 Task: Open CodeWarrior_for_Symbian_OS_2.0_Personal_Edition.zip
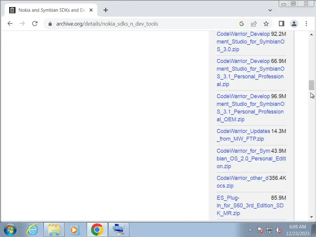251,159
